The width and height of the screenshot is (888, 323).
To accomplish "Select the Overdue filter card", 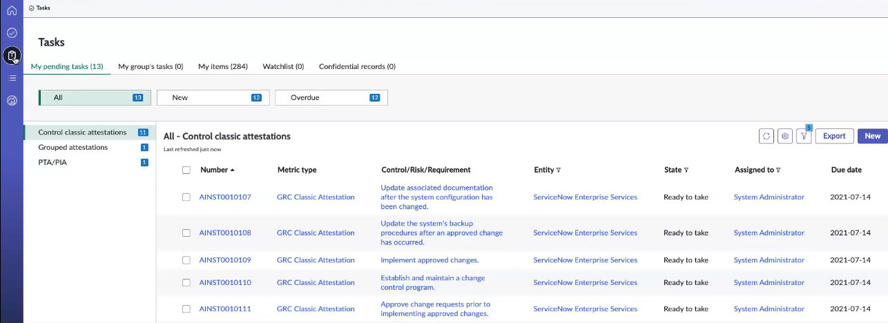I will tap(331, 97).
